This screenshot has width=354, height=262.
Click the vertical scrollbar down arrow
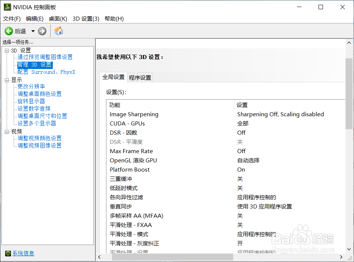(349, 249)
